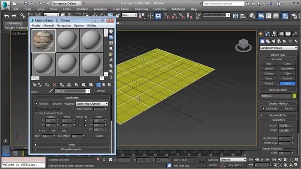Enable the AutoGrid checkbox

[x=269, y=59]
